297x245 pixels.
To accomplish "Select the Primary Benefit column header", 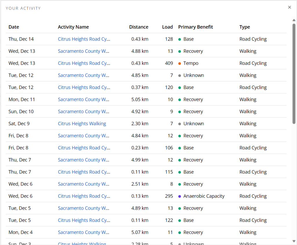I will [x=195, y=27].
